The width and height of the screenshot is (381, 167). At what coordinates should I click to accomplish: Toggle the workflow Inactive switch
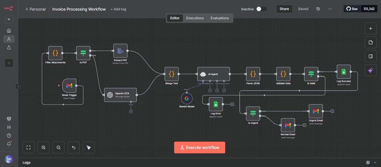262,9
